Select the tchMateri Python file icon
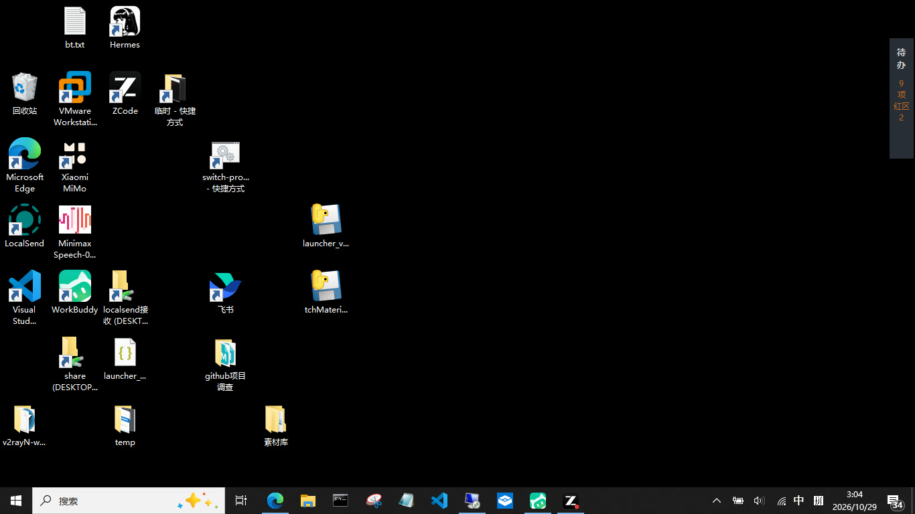Viewport: 915px width, 514px height. [x=326, y=292]
